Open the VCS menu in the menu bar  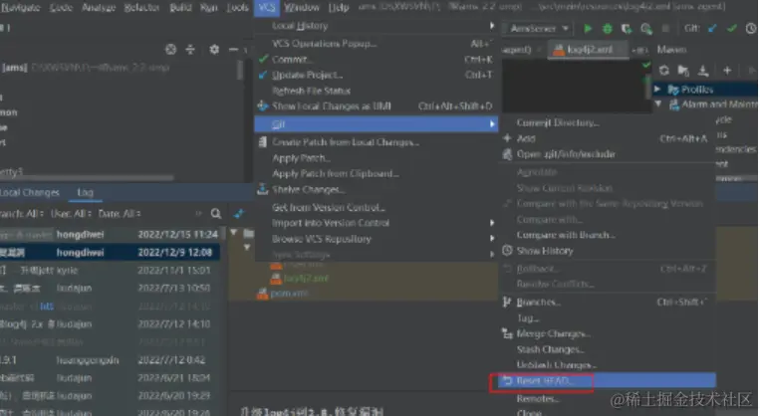pyautogui.click(x=267, y=7)
